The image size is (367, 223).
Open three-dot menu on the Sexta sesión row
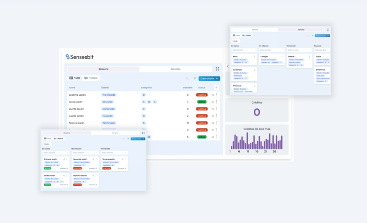(216, 102)
